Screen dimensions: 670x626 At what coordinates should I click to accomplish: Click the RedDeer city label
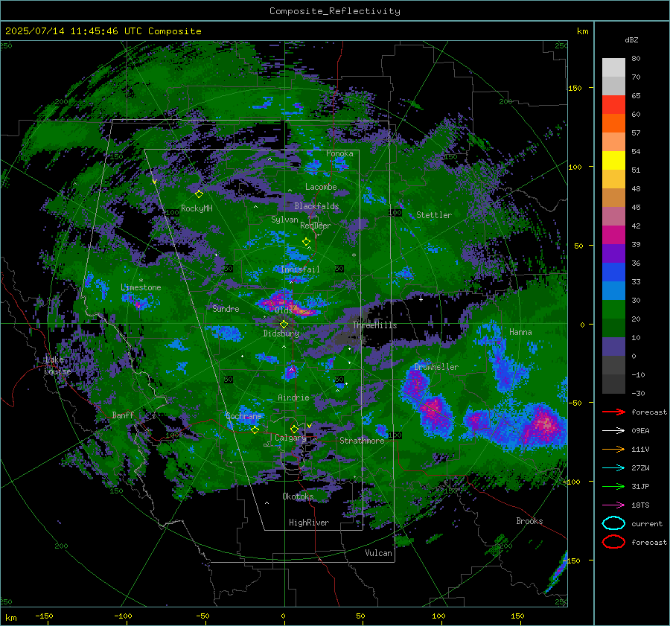pos(316,226)
